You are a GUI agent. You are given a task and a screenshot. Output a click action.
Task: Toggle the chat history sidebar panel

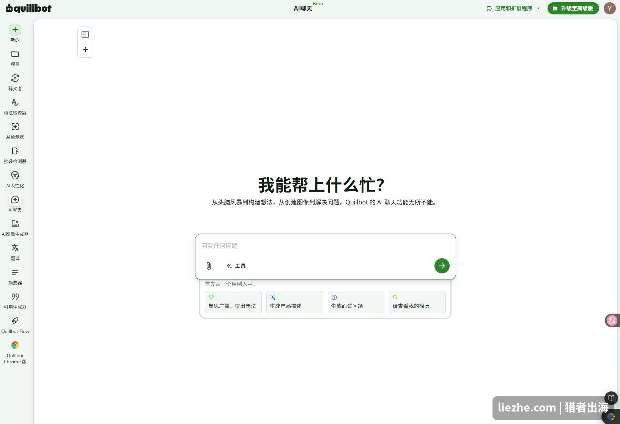point(85,35)
